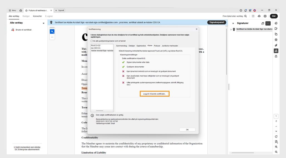Click 'Signer dokumenter eller data' text
Viewport: 286px width, 158px height.
point(138,62)
